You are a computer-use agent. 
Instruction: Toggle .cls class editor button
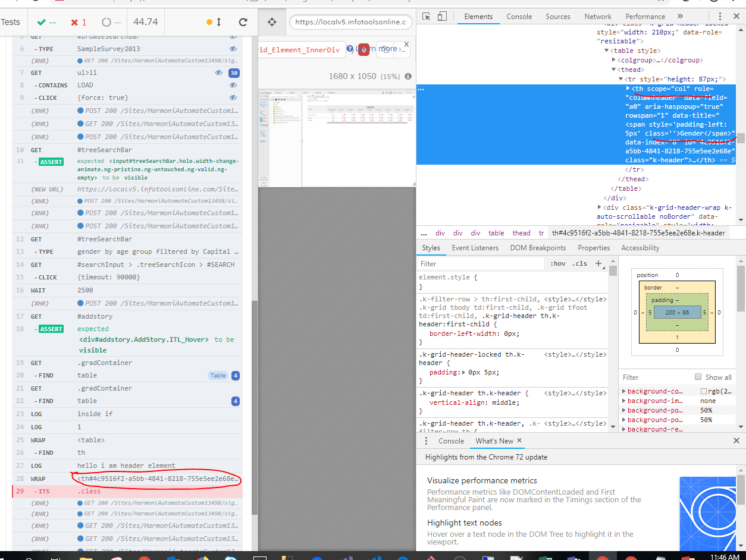click(x=580, y=263)
